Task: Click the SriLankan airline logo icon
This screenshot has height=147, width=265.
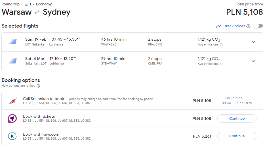Action: (x=12, y=101)
